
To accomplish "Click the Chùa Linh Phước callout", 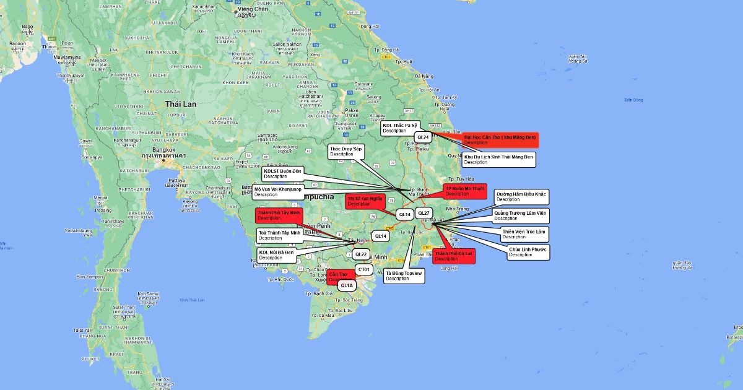I will (x=528, y=252).
